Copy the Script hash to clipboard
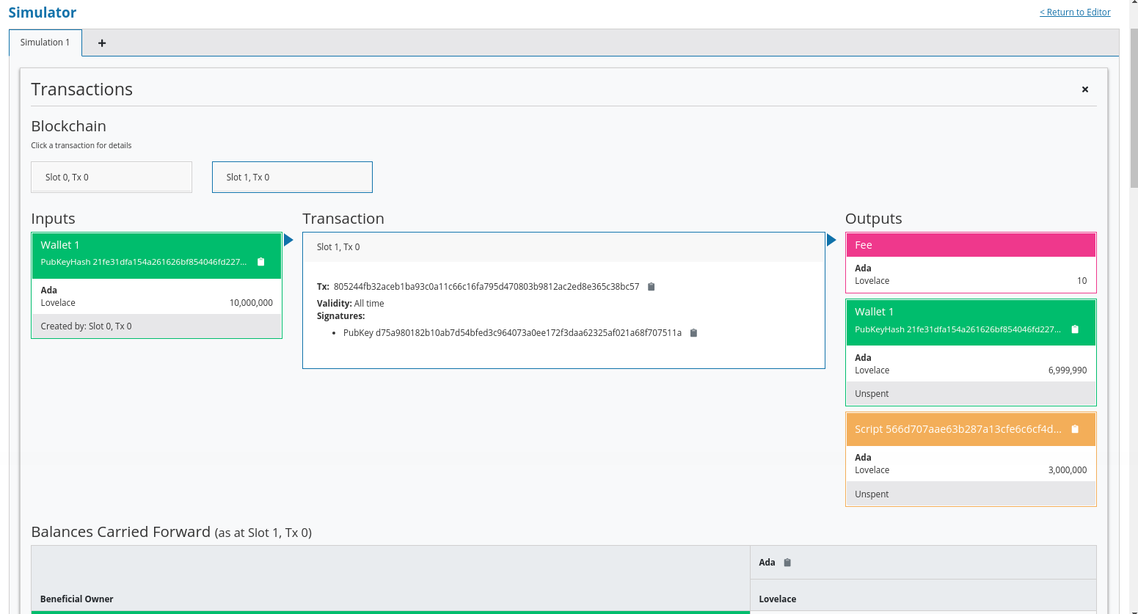The height and width of the screenshot is (614, 1138). pyautogui.click(x=1075, y=429)
